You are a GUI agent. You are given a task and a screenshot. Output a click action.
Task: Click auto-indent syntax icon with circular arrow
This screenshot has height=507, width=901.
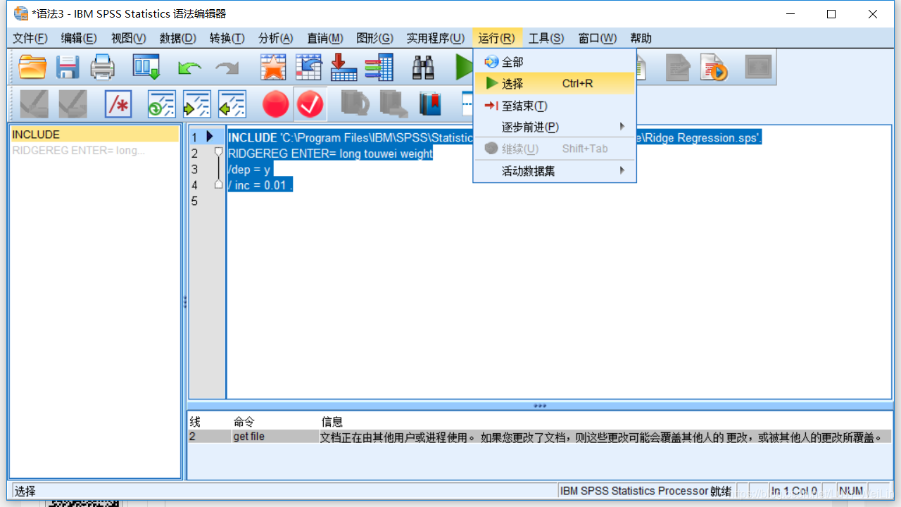click(x=161, y=104)
